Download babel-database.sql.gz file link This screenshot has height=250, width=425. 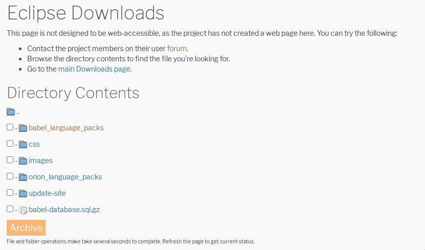[x=64, y=210]
